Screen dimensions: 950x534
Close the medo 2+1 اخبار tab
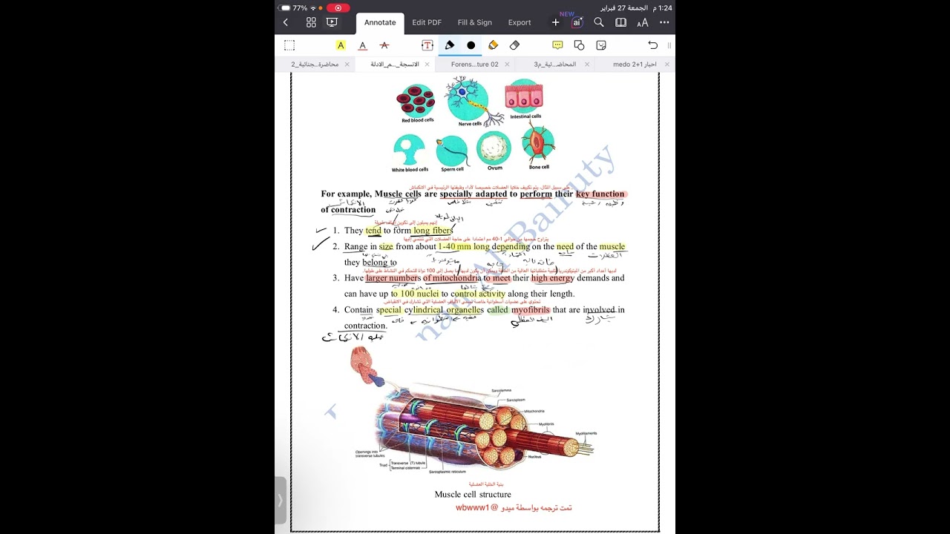click(x=666, y=65)
